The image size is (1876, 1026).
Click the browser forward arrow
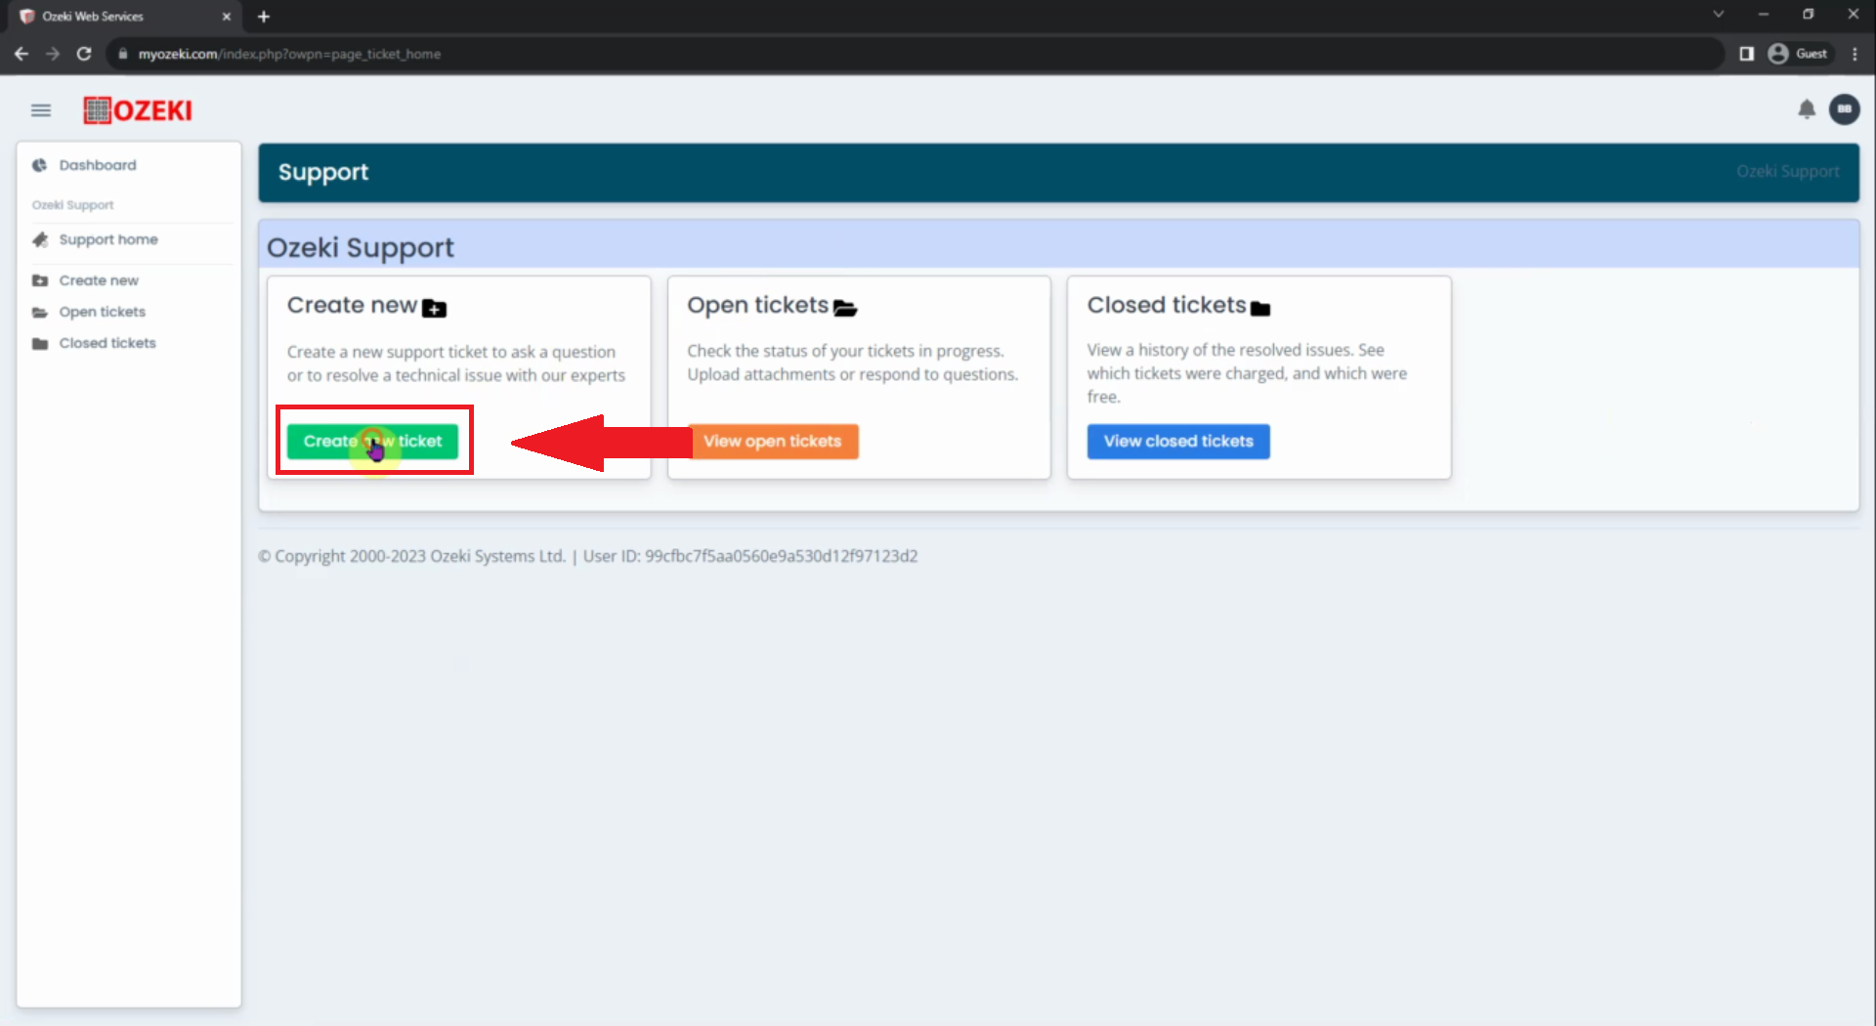(53, 54)
